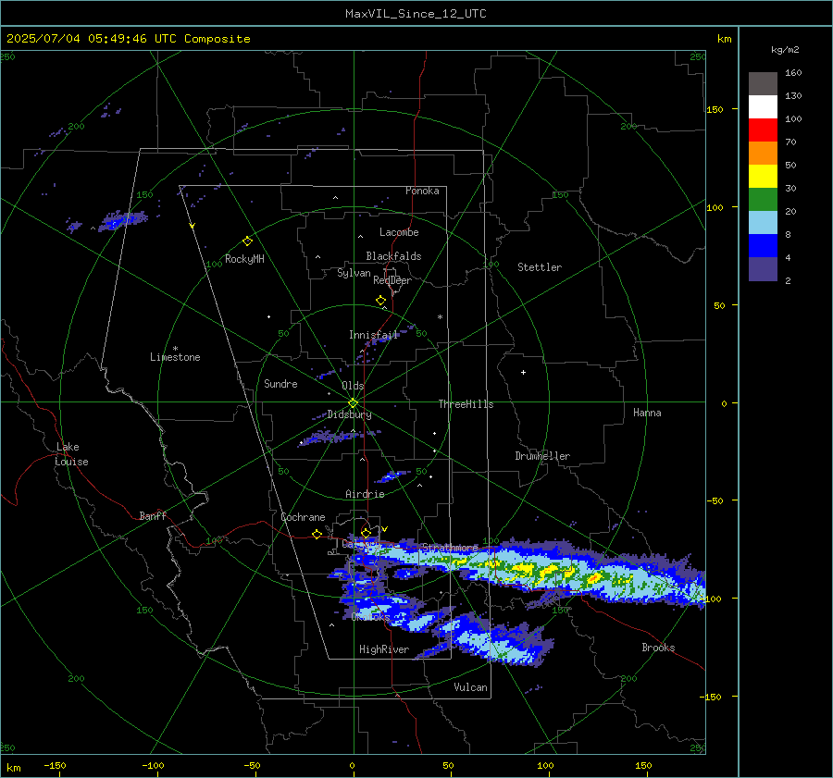
Task: Click the Didsbury city label
Action: point(349,414)
